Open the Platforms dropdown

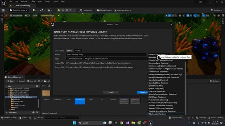(x=86, y=10)
